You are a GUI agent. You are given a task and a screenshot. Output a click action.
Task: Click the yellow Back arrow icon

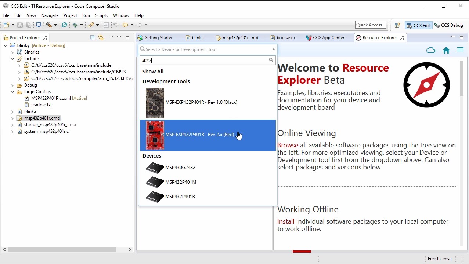125,25
